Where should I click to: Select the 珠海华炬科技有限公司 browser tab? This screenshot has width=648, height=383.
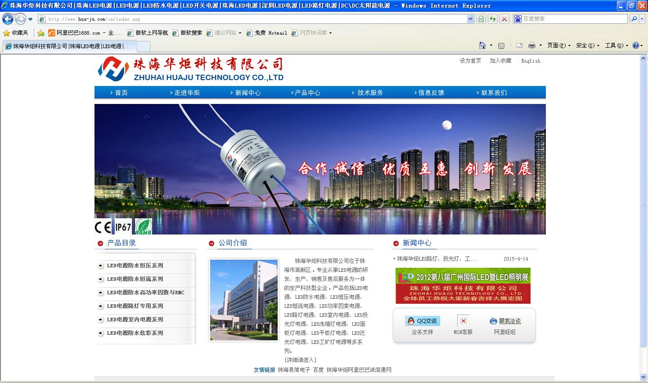69,46
